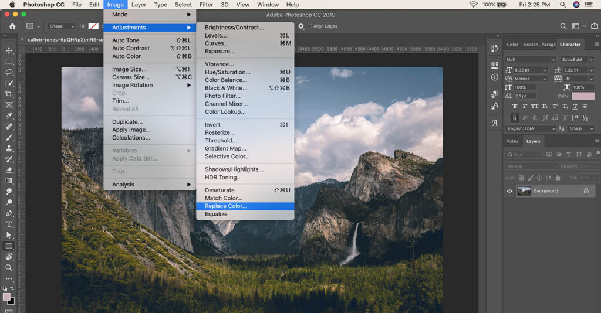Select the Eraser tool
This screenshot has width=601, height=313.
coord(9,170)
